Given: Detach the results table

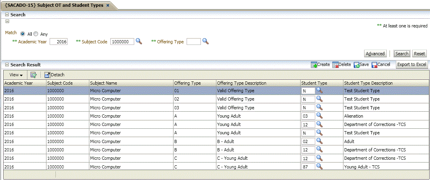Looking at the screenshot, I should point(54,75).
